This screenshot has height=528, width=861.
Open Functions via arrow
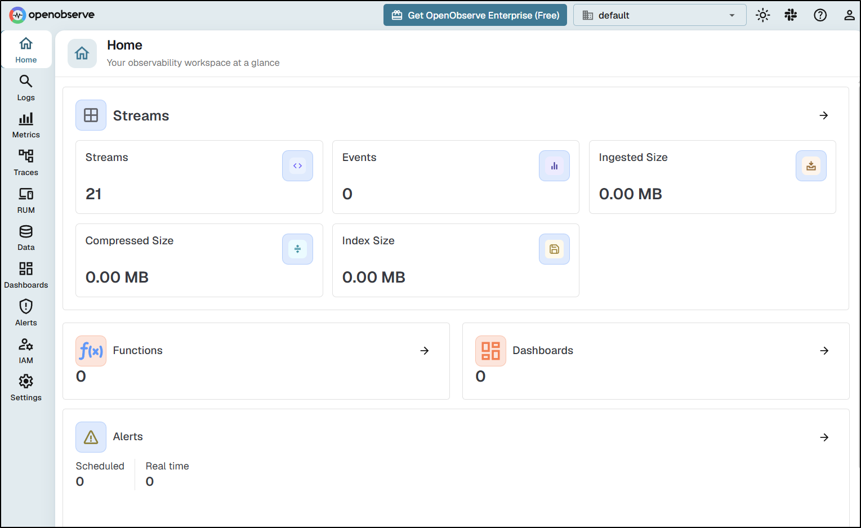[425, 351]
